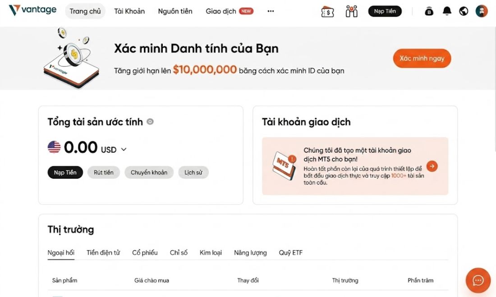Click the NEW badge beside Giao dịch
Viewport: 496px width, 297px height.
pyautogui.click(x=246, y=11)
